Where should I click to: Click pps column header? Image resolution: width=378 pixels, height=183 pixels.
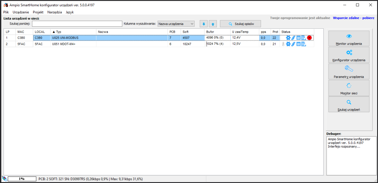coord(265,32)
